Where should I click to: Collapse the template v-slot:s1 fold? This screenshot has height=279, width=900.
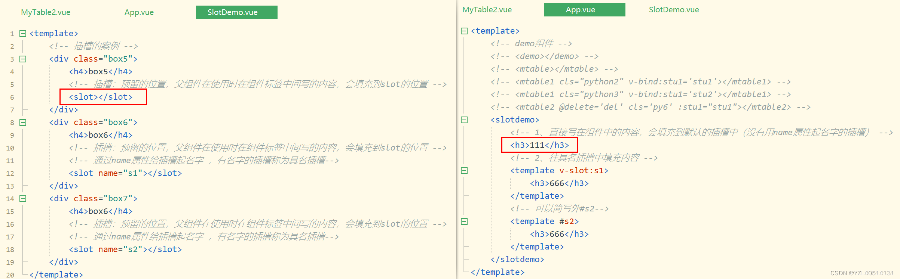[x=464, y=171]
